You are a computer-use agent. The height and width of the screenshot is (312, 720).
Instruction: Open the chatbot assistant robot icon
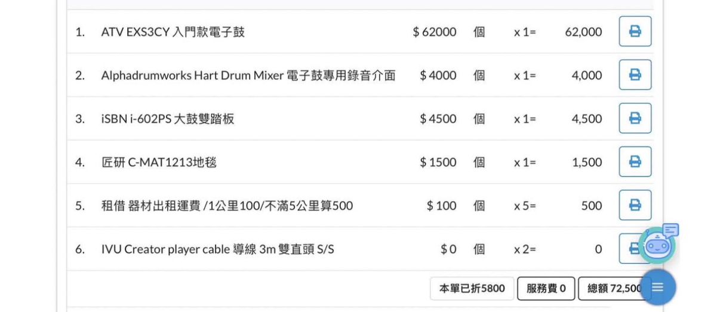[657, 244]
